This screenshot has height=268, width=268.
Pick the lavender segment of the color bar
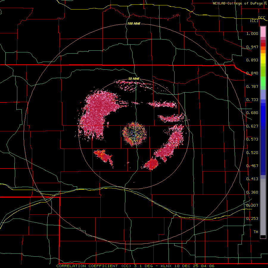click(x=263, y=94)
